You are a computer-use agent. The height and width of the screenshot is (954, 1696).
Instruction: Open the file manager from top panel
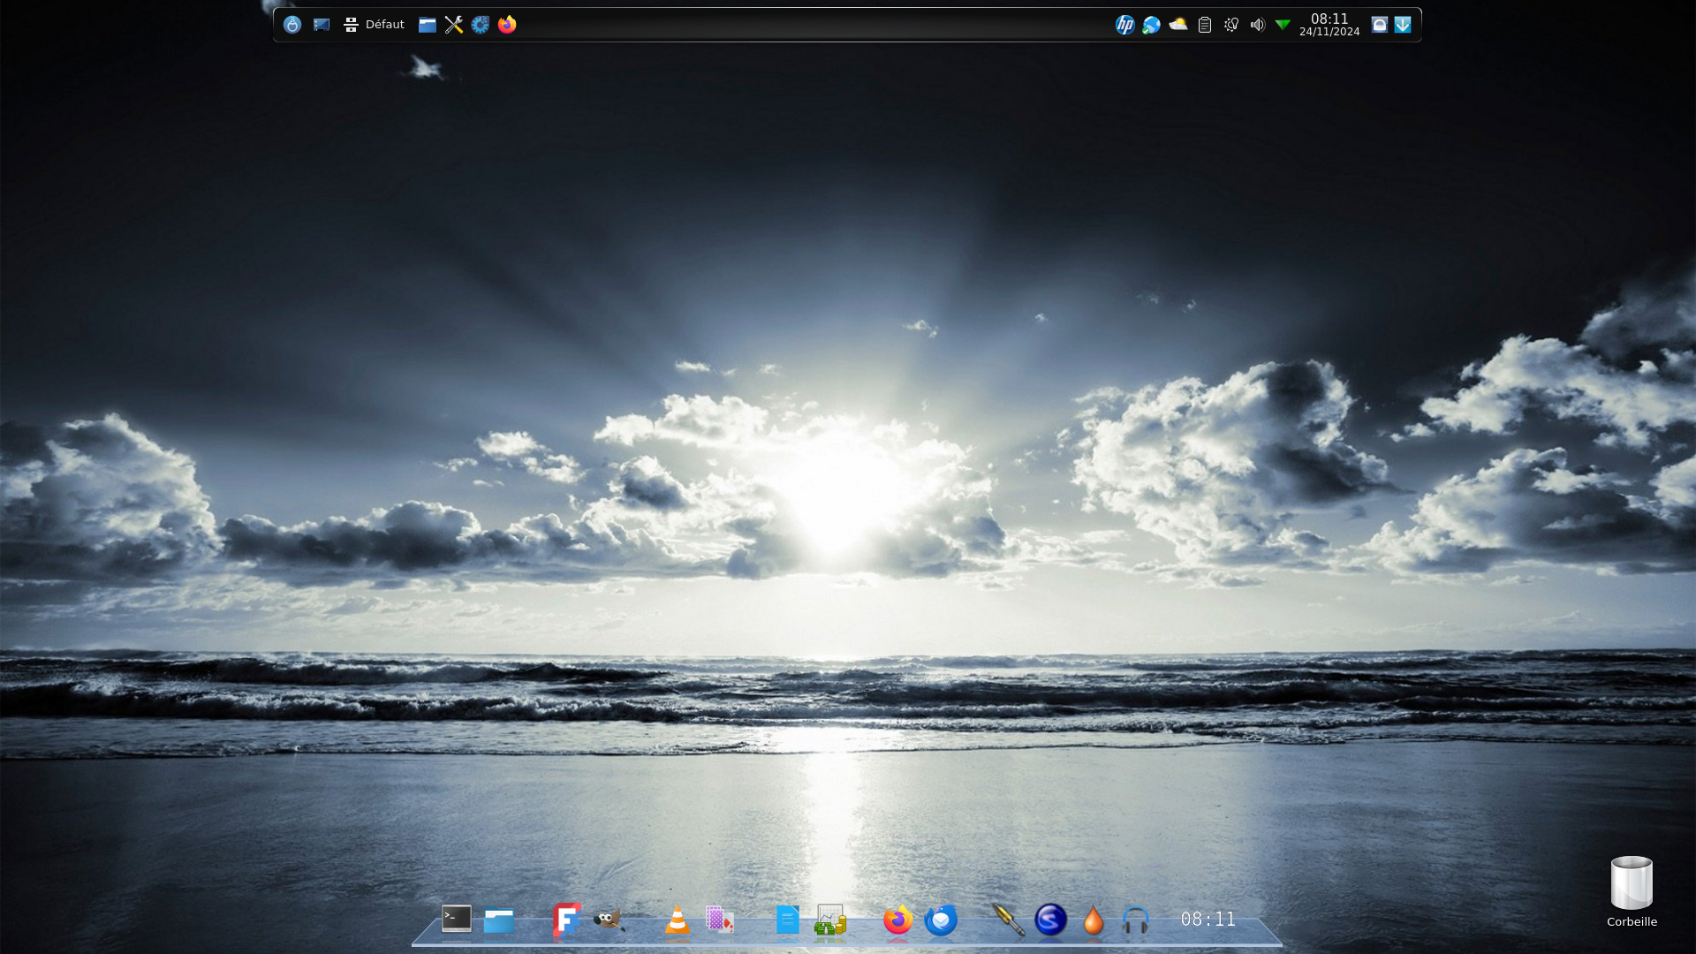428,25
